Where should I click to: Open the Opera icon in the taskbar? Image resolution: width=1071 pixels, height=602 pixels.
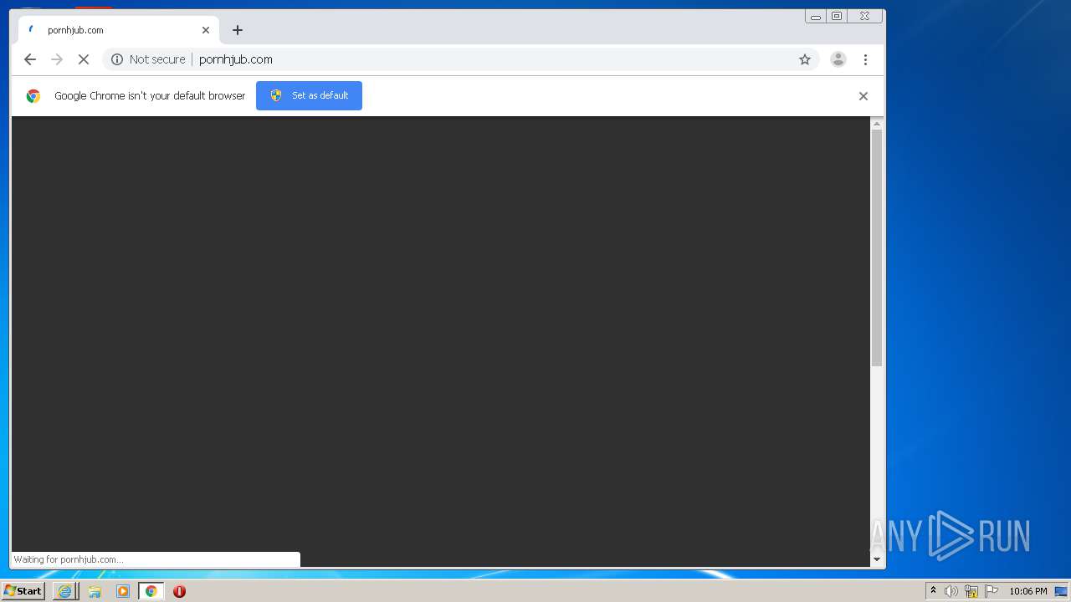point(179,591)
